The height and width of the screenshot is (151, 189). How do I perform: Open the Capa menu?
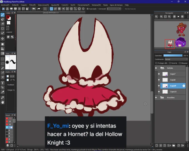pyautogui.click(x=24, y=5)
